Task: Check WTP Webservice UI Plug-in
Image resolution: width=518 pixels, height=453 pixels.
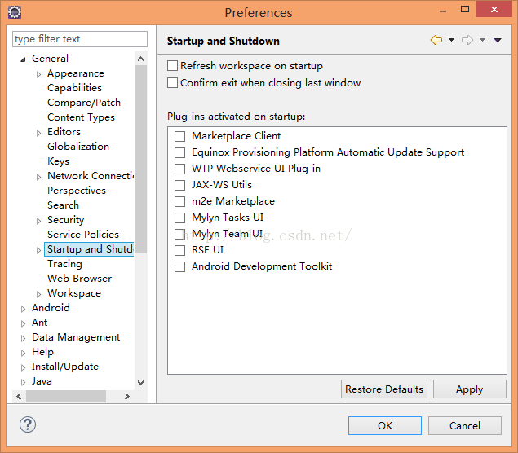Action: (x=179, y=169)
